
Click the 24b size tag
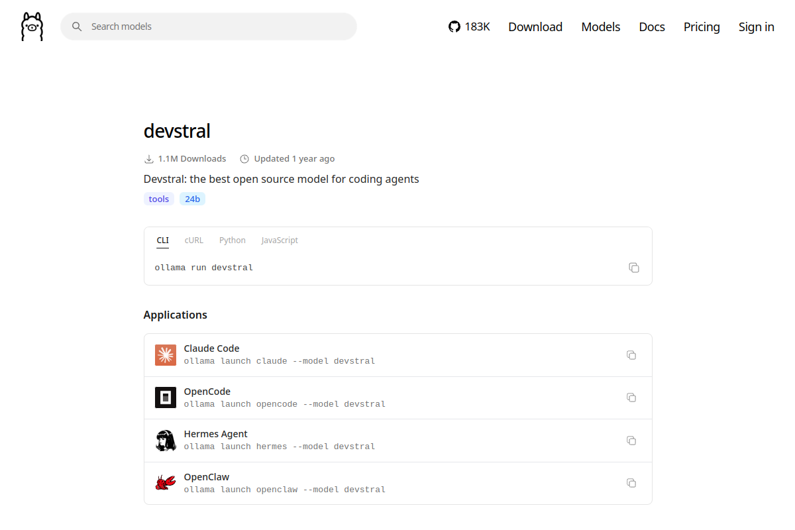point(193,199)
